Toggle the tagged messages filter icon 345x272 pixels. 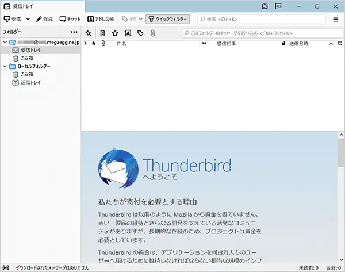click(140, 33)
